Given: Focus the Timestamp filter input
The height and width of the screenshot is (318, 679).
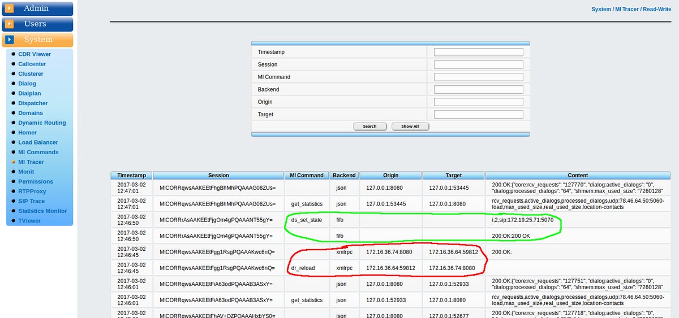Looking at the screenshot, I should click(x=478, y=52).
